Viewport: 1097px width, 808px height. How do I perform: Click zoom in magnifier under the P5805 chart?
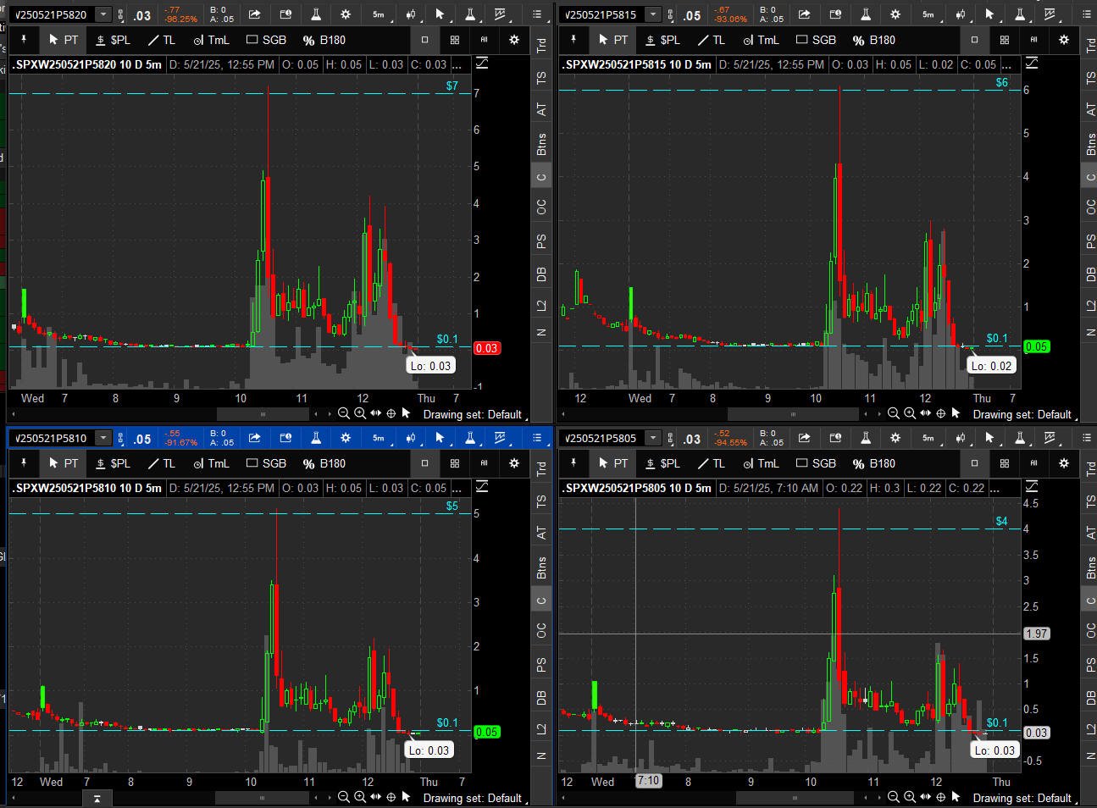[x=909, y=797]
